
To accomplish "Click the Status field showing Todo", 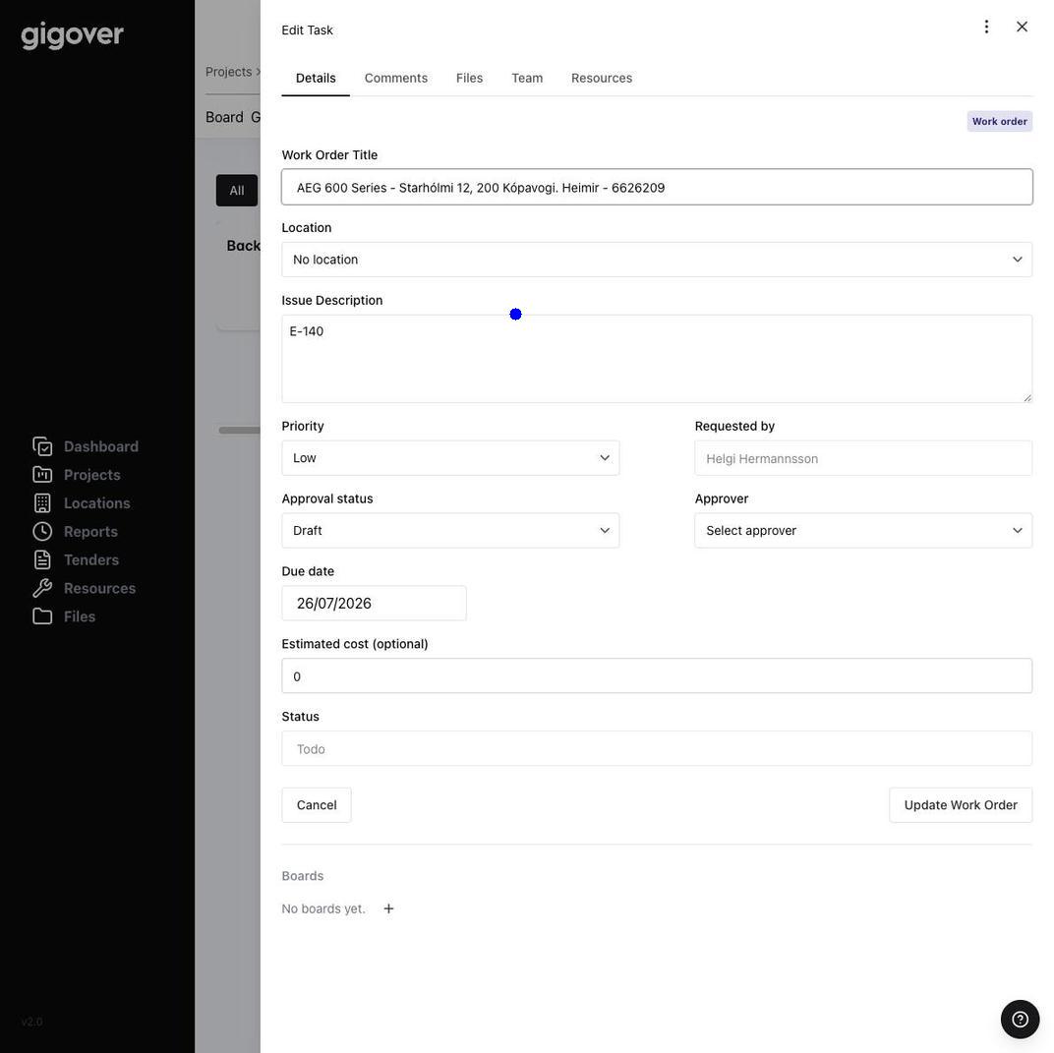I will click(657, 748).
